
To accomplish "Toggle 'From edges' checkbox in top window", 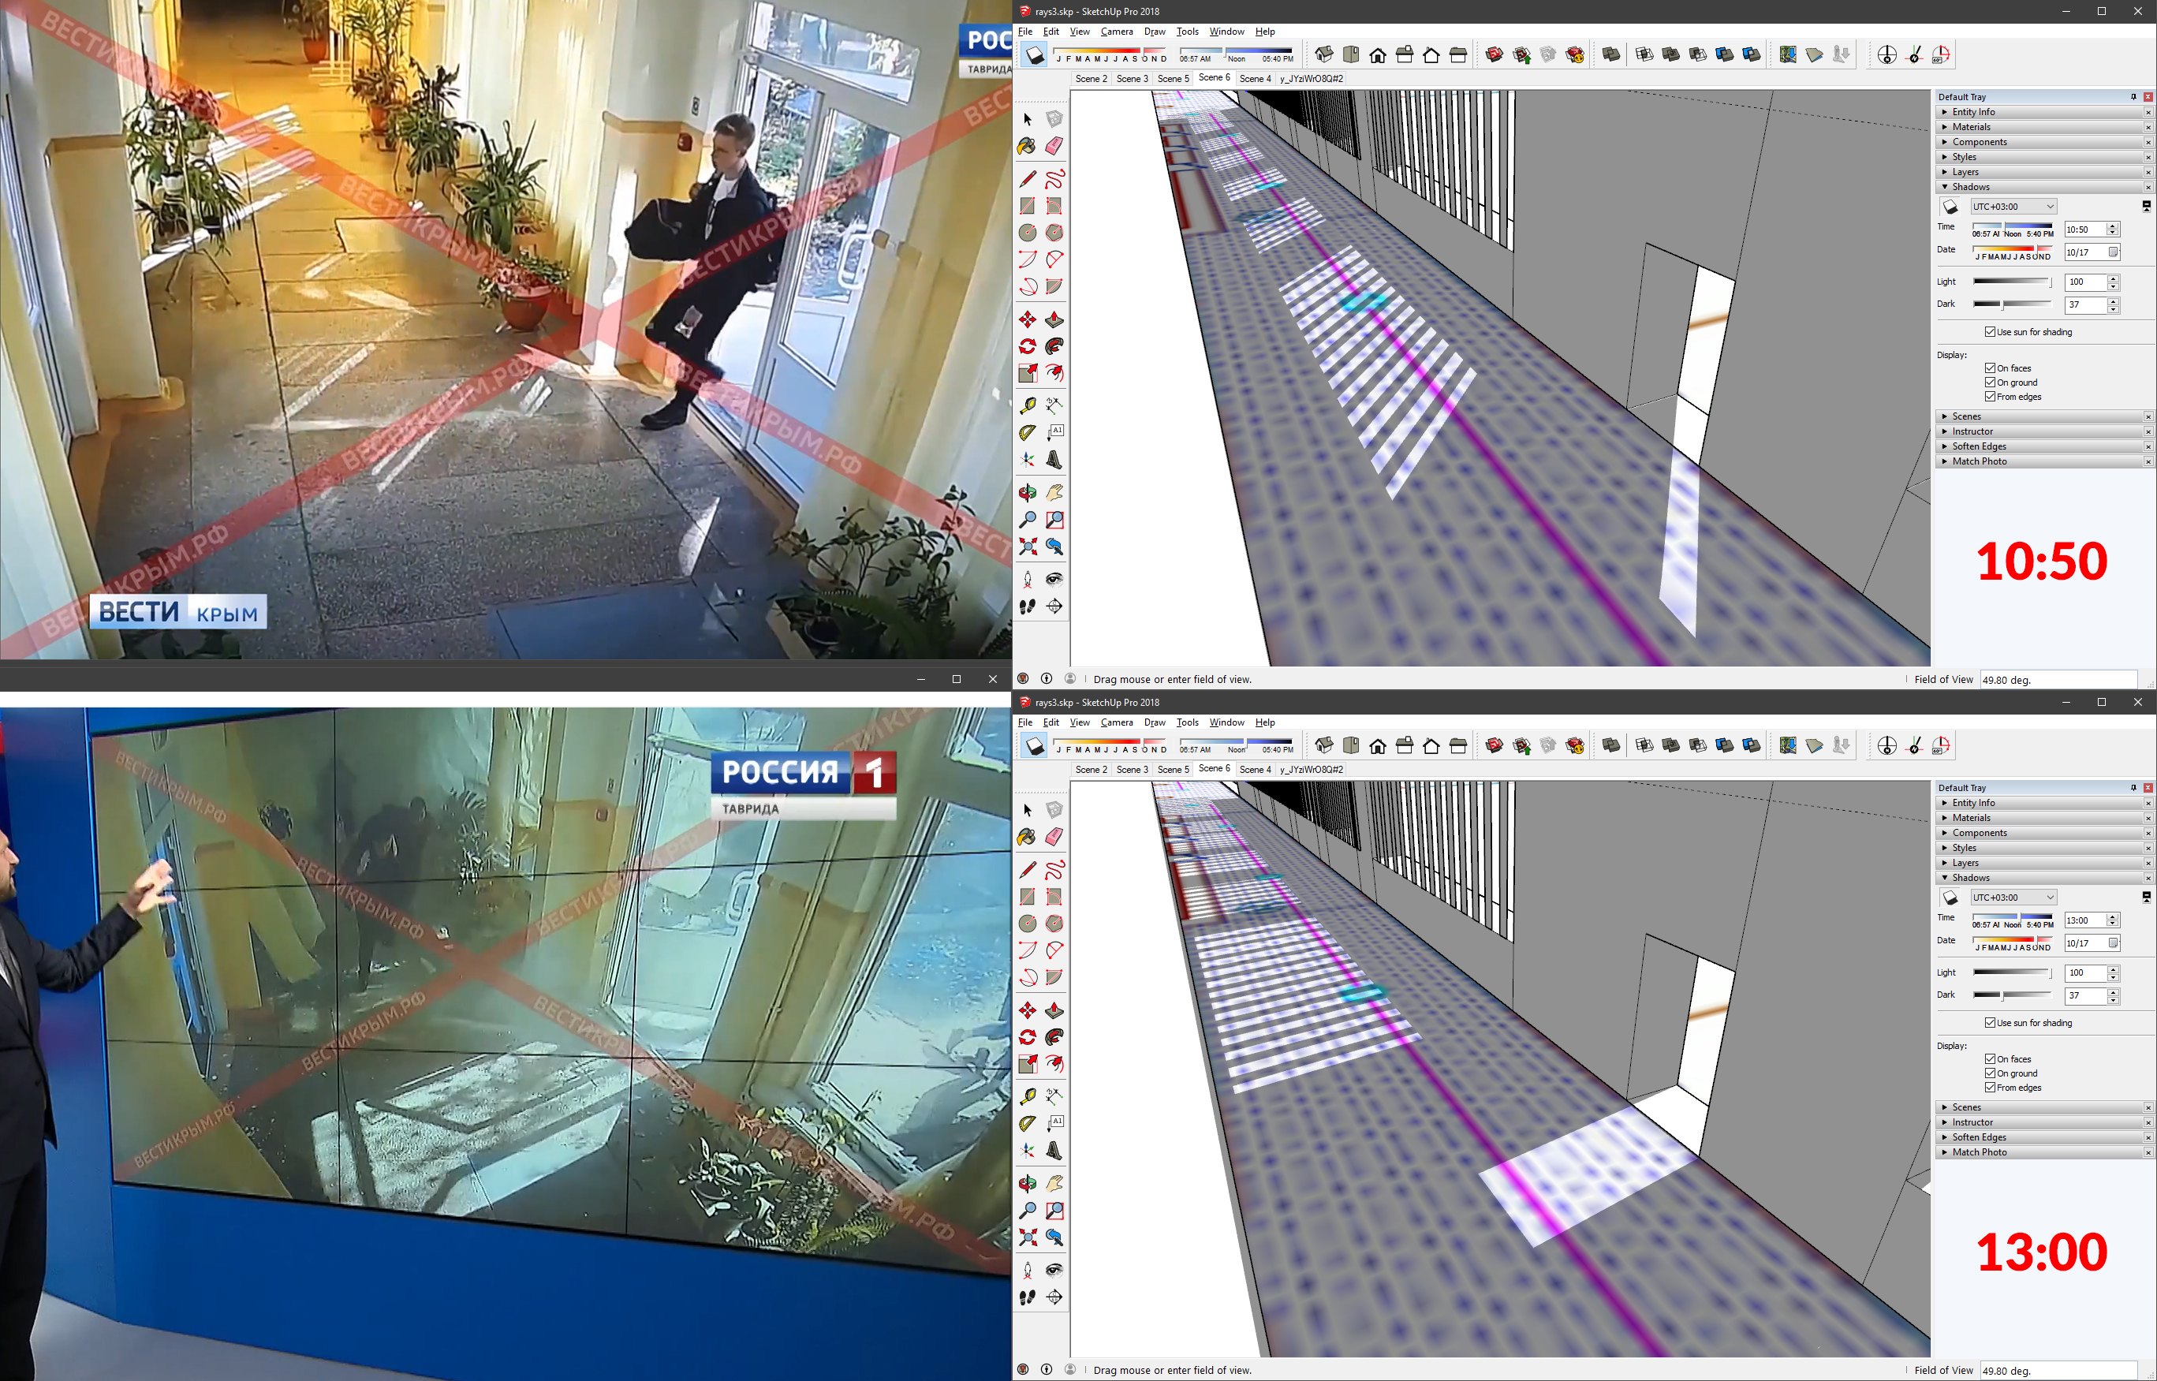I will click(x=1989, y=397).
